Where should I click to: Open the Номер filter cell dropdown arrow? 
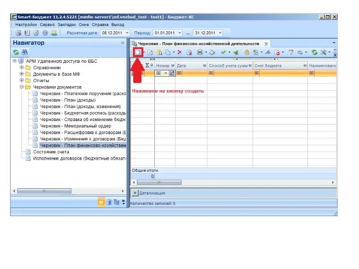165,73
